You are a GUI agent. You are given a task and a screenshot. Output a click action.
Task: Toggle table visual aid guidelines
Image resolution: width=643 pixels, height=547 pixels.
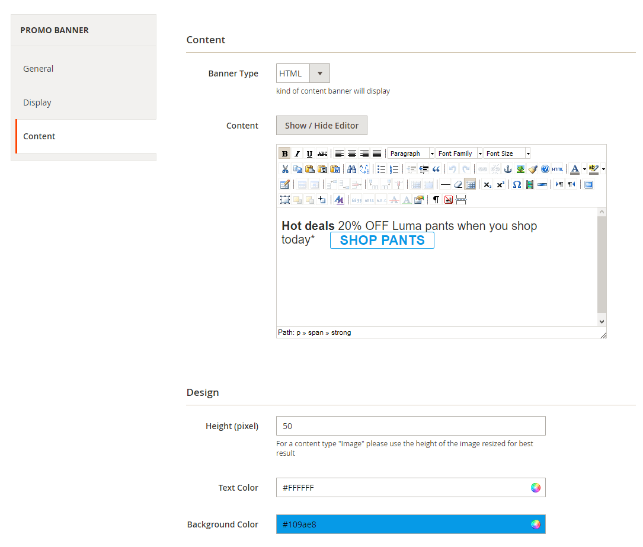[x=471, y=184]
